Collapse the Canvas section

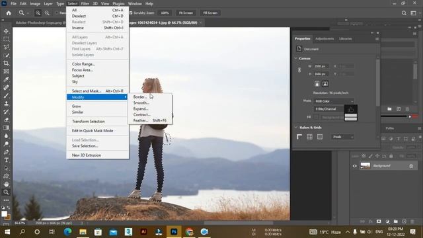click(x=296, y=59)
